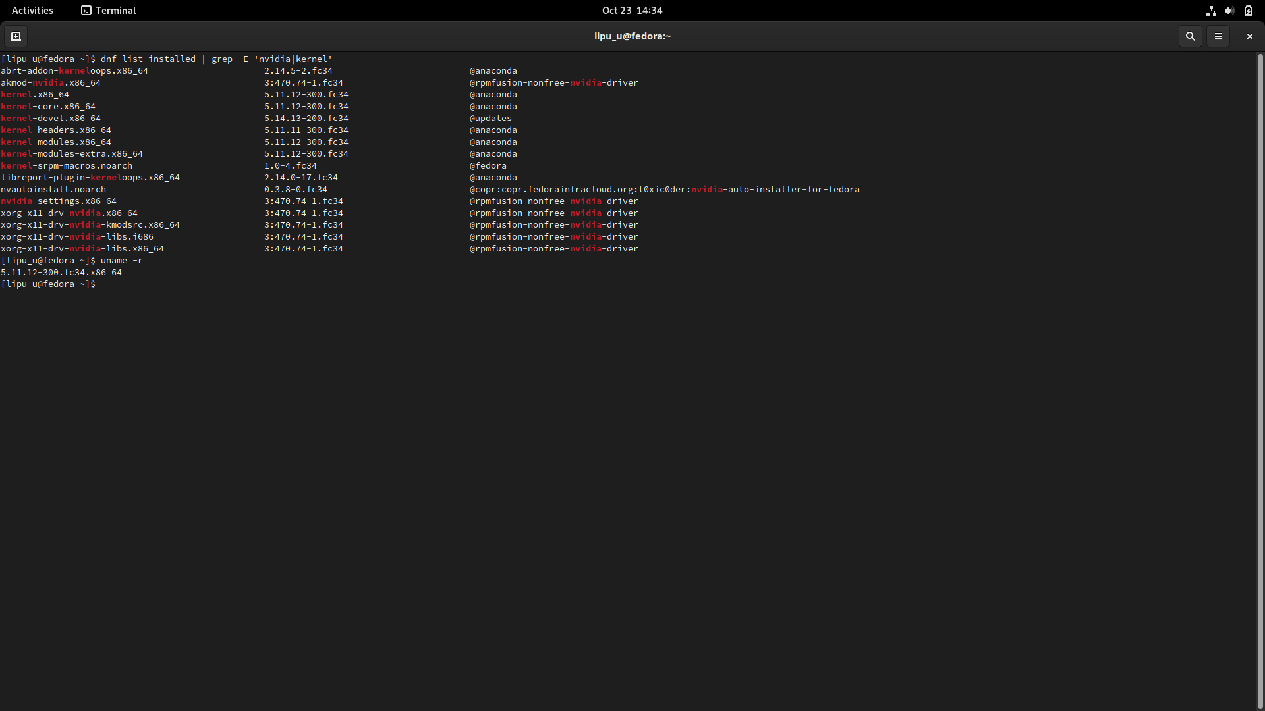This screenshot has height=711, width=1265.
Task: Open the clock showing Oct 23 14:34
Action: 632,11
